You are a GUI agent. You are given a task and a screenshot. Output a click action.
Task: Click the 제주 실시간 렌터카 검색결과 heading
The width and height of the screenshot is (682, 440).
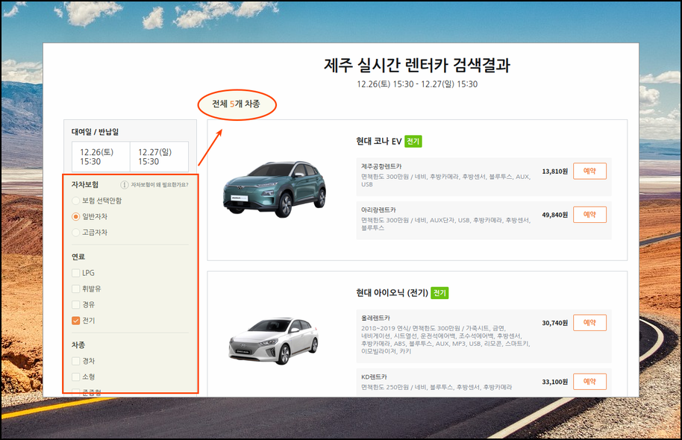(416, 65)
